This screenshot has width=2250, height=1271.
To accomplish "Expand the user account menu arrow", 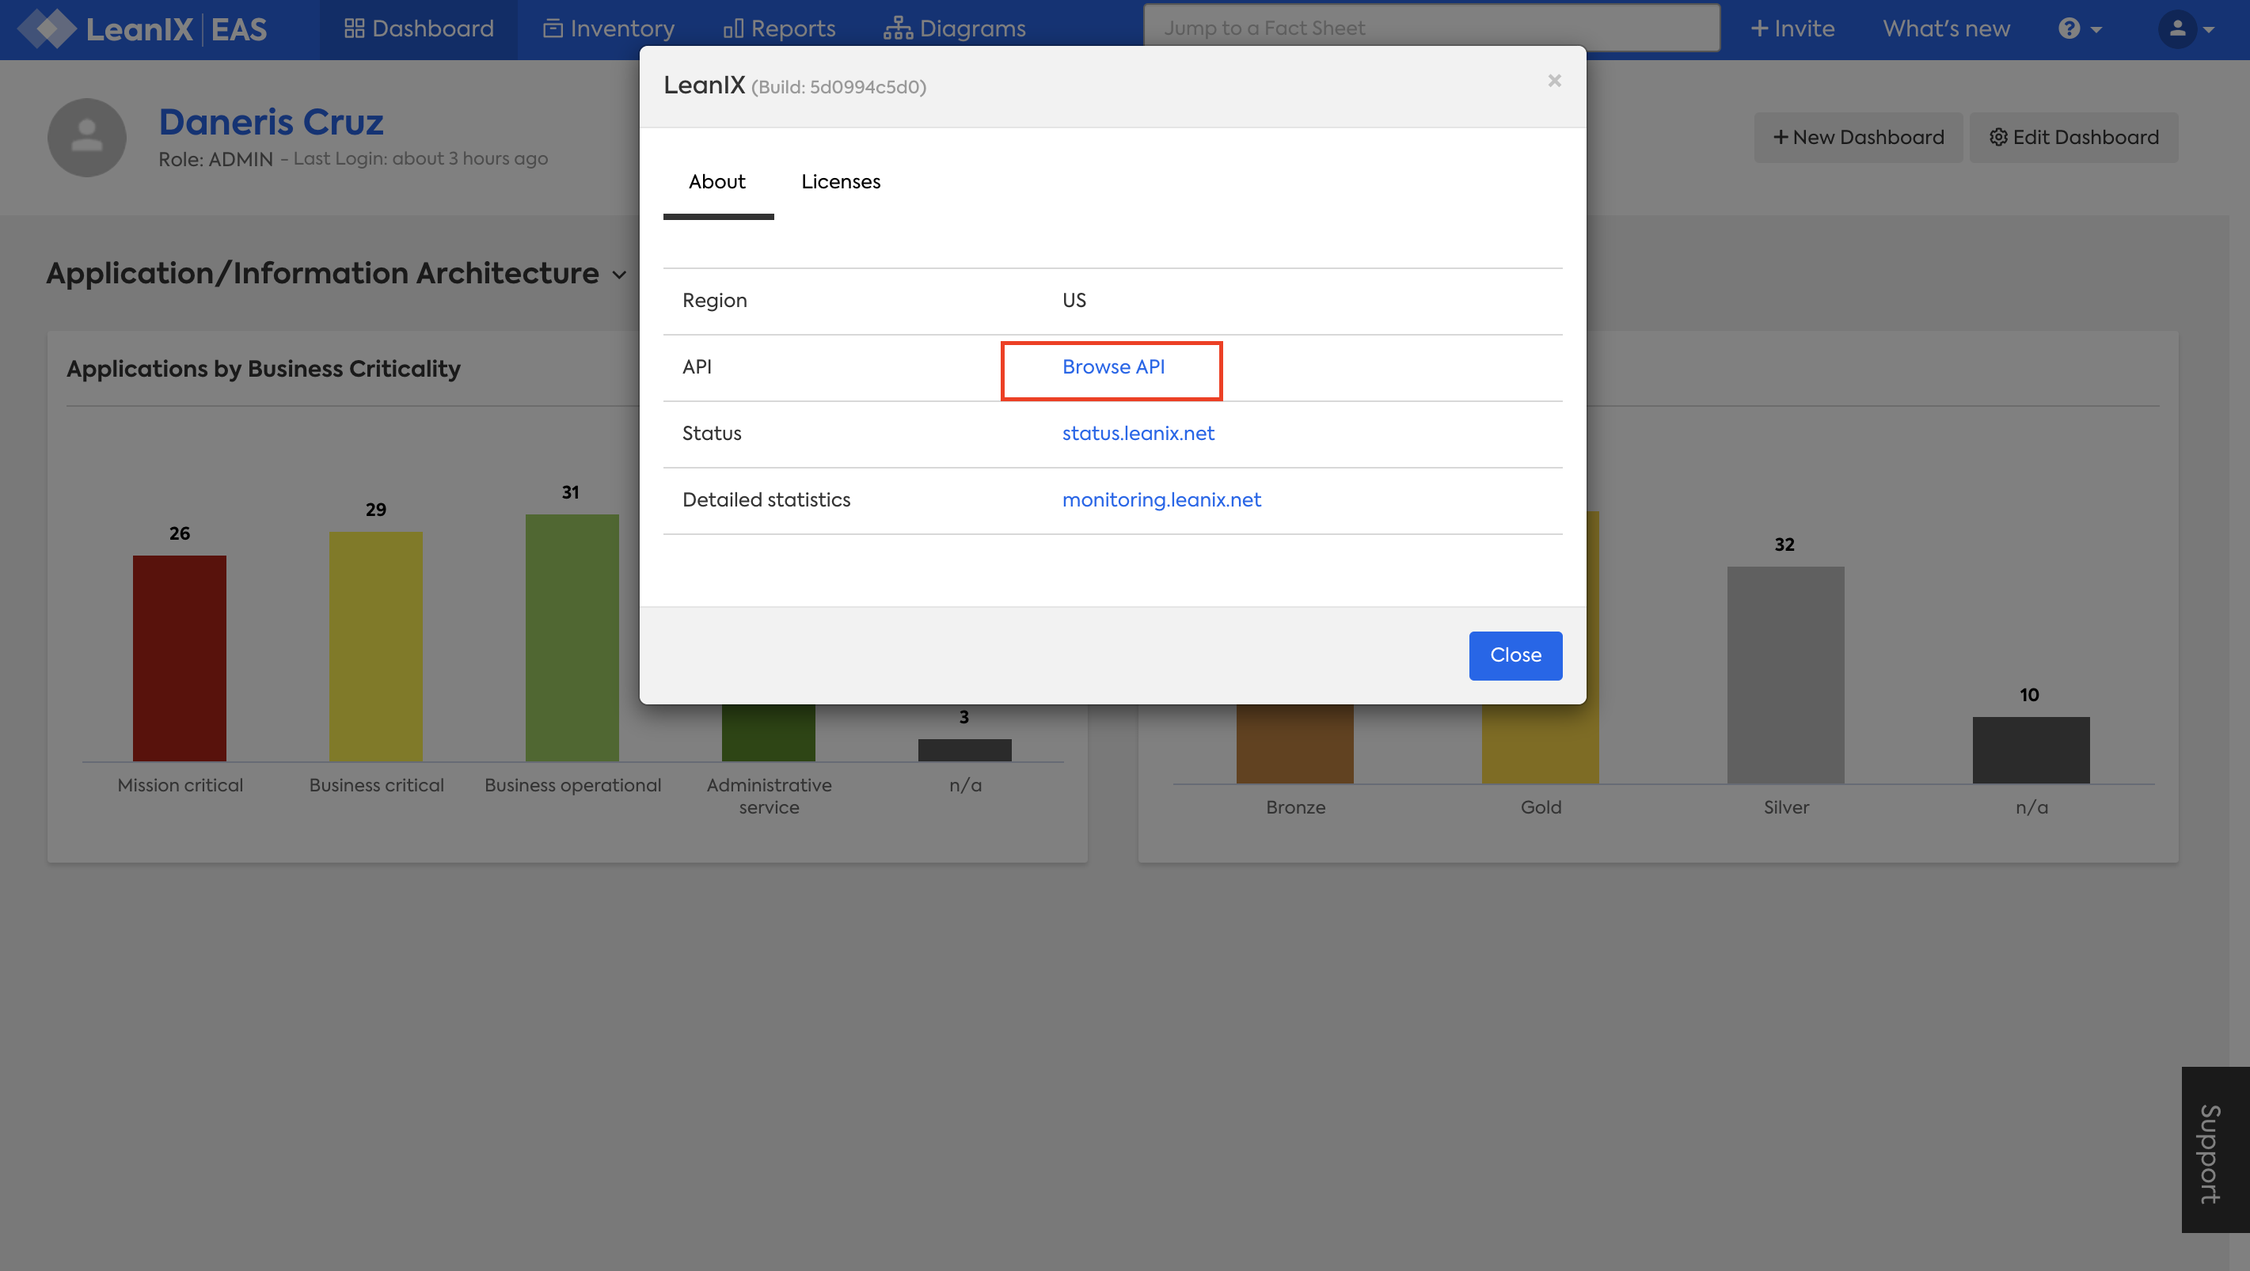I will click(2210, 30).
